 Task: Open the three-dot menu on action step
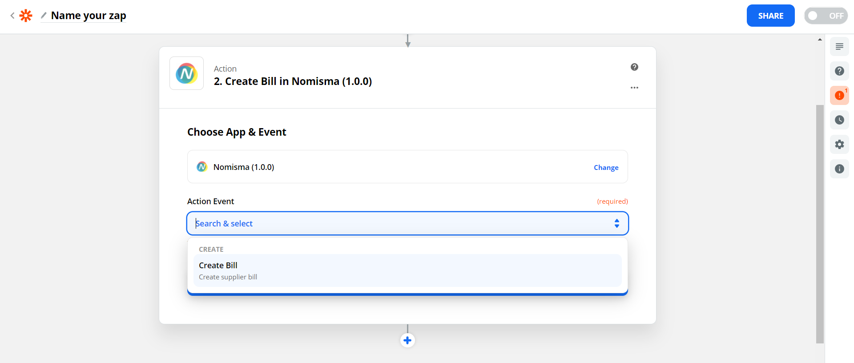[x=634, y=88]
